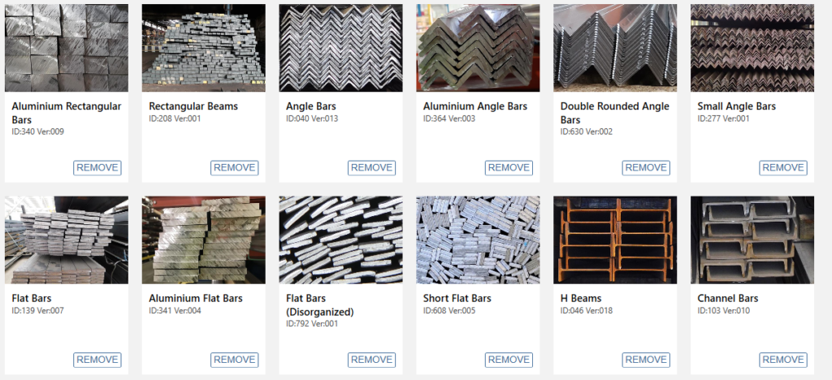Click REMOVE under Channel Bars
Image resolution: width=832 pixels, height=380 pixels.
[x=783, y=360]
